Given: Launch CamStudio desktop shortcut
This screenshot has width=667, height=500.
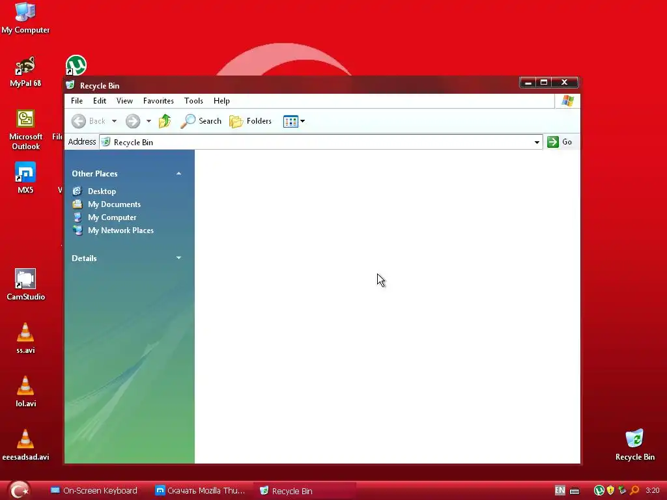Looking at the screenshot, I should pos(25,285).
